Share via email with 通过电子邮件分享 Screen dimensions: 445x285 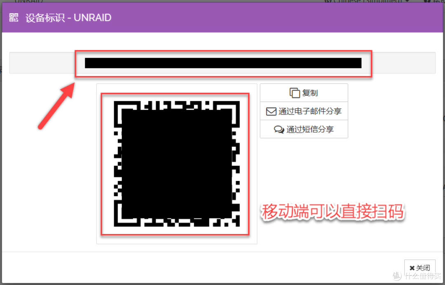304,111
